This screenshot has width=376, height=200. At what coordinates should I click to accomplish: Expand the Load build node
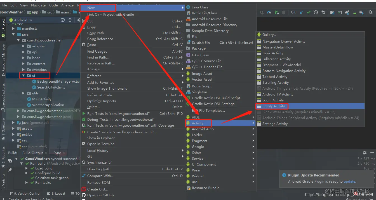[x=27, y=168]
